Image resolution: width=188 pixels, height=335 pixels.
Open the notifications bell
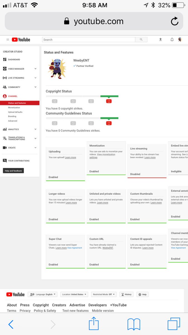[172, 40]
